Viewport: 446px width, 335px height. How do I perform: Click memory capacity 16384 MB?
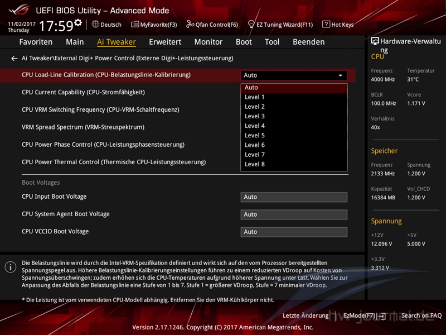pyautogui.click(x=383, y=198)
